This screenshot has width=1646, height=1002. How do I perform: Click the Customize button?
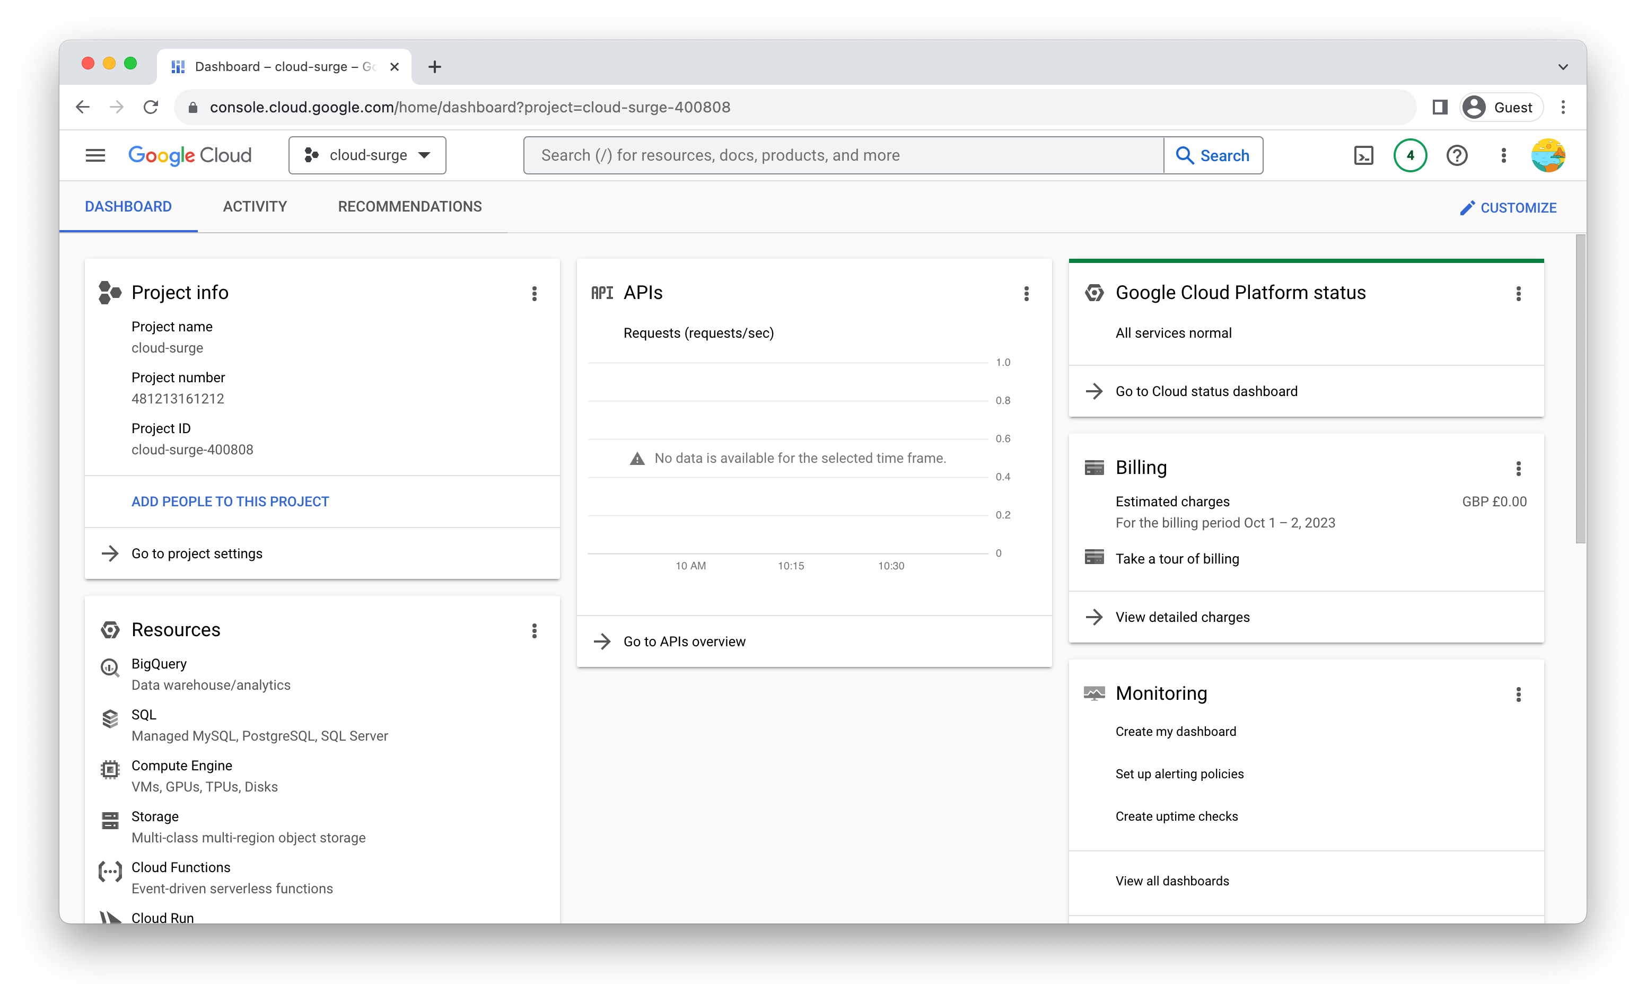(x=1508, y=208)
